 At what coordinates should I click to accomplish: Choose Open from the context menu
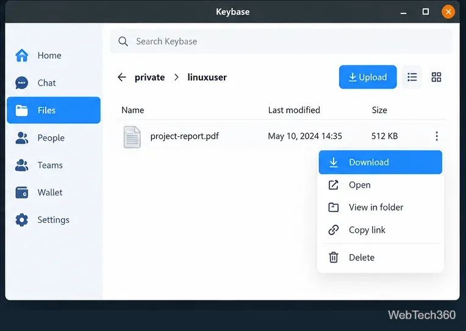[381, 185]
